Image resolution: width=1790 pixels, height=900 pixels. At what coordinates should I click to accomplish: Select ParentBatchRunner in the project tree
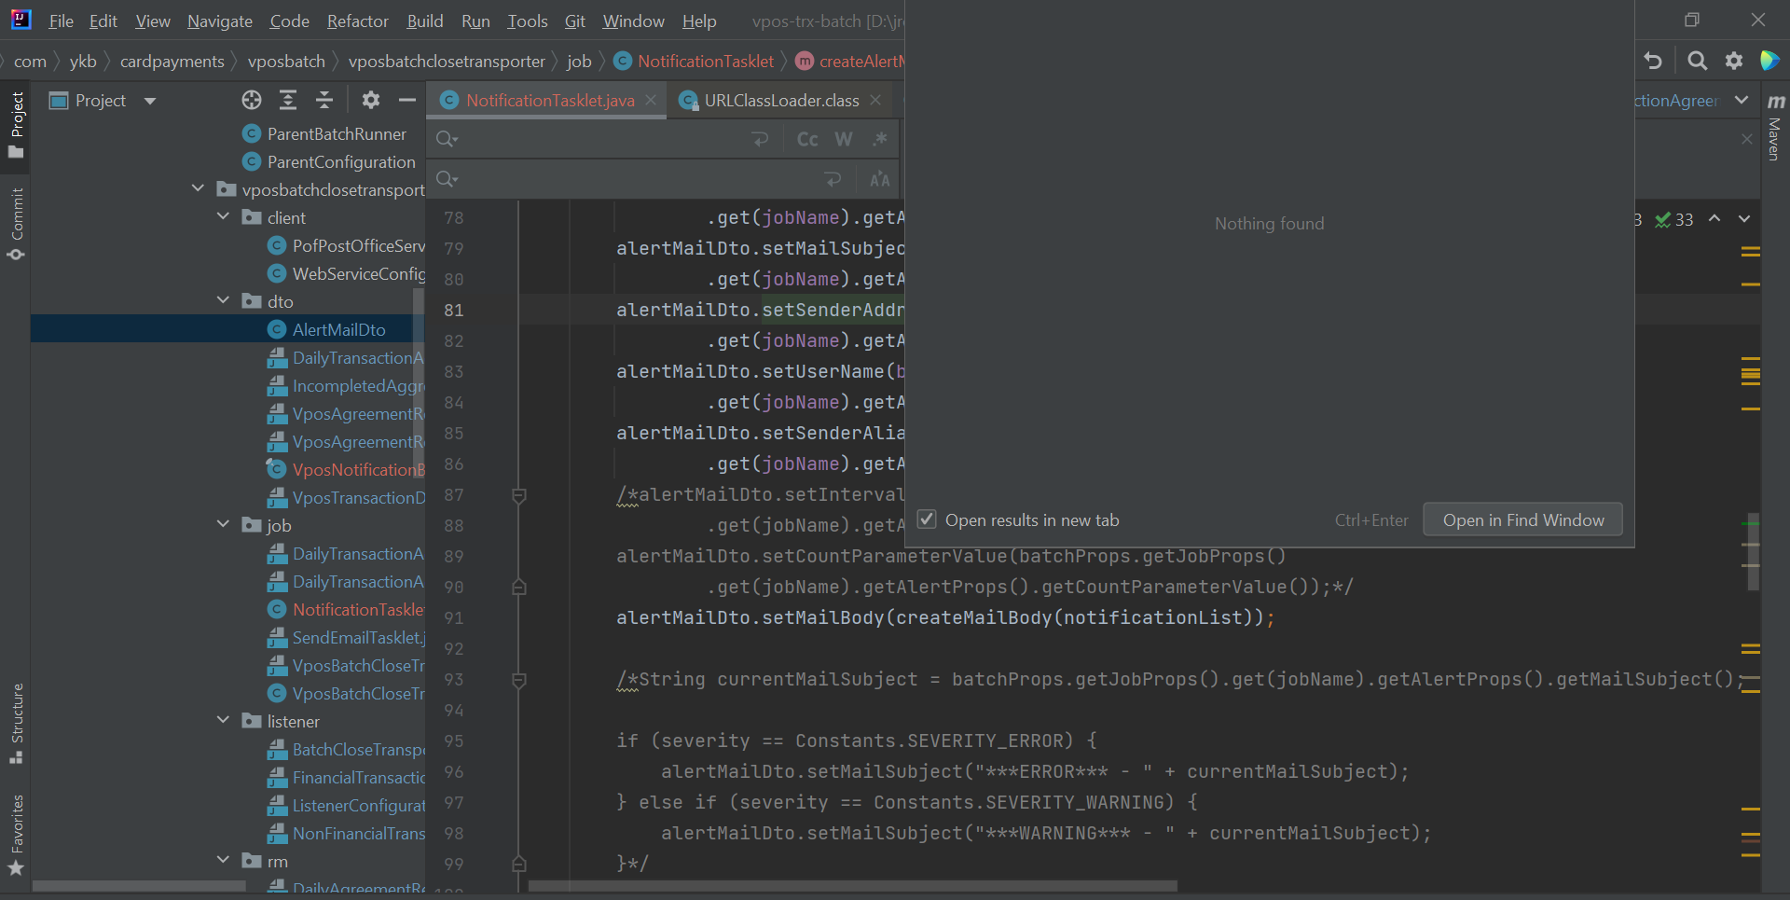pyautogui.click(x=337, y=133)
